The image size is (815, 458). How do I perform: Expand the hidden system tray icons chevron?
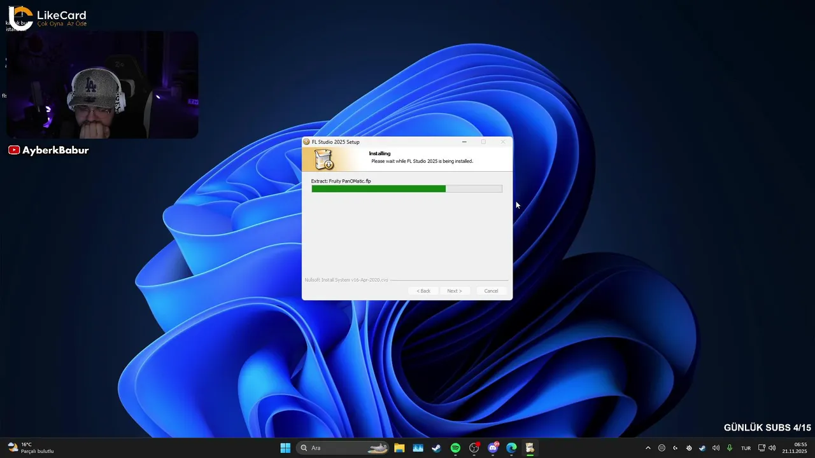(648, 448)
